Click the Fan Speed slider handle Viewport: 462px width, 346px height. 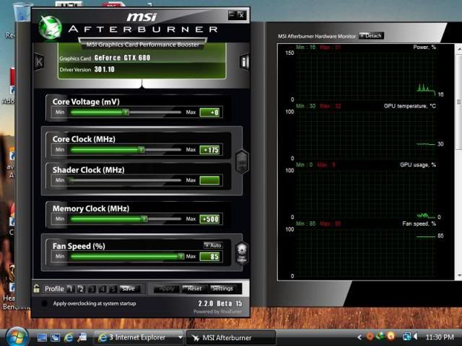point(181,257)
